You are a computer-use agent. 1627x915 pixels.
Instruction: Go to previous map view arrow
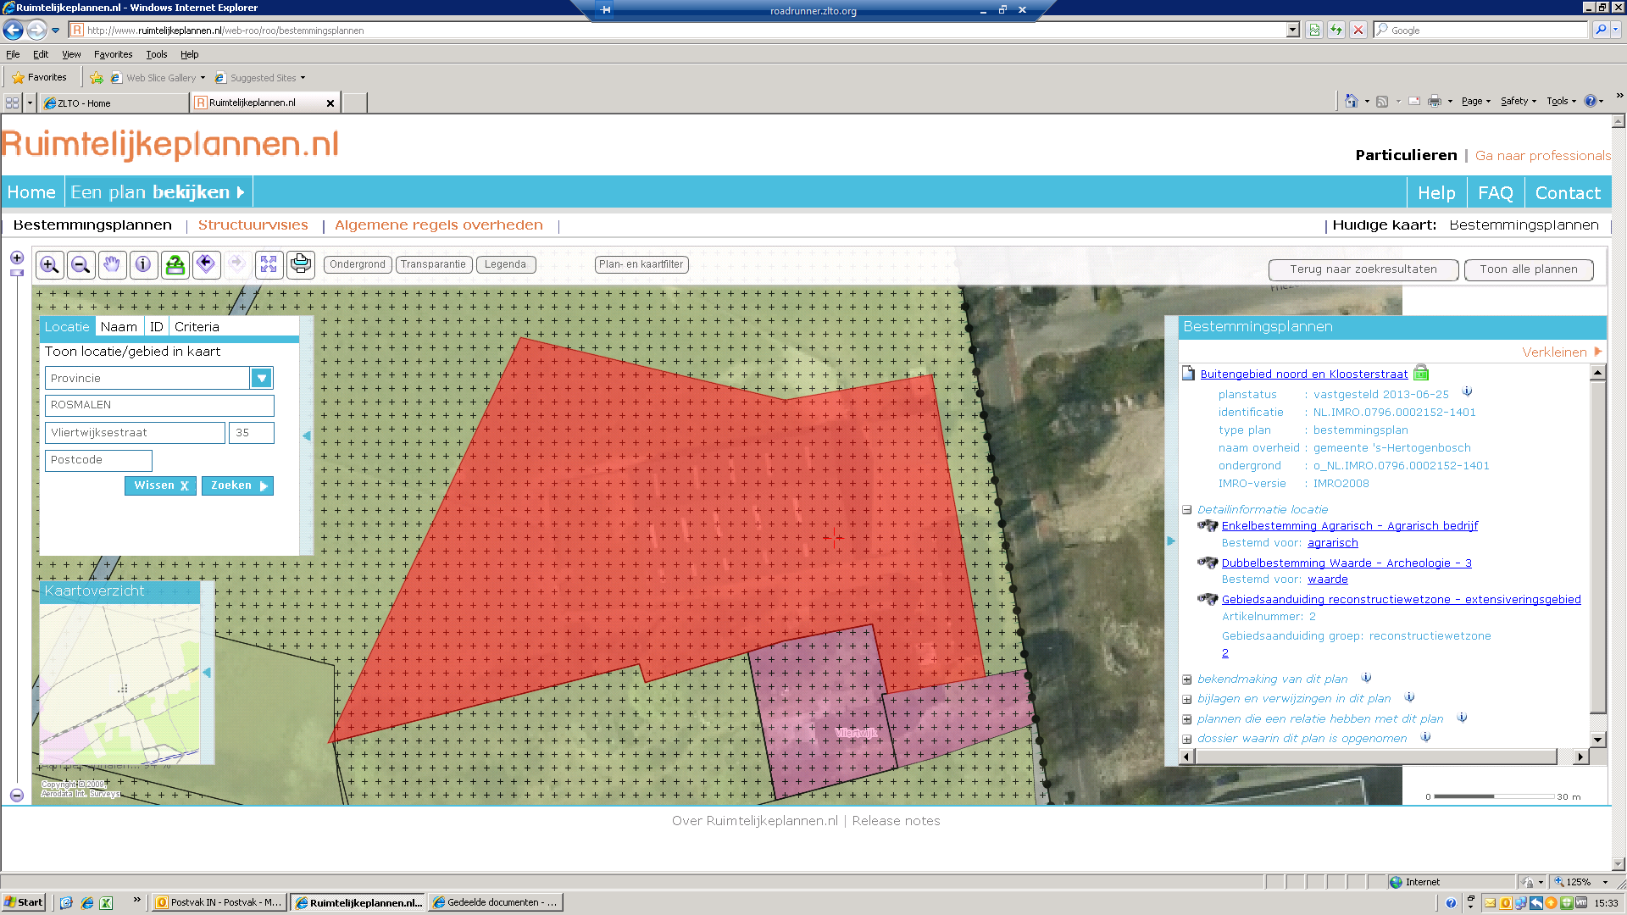[x=206, y=265]
